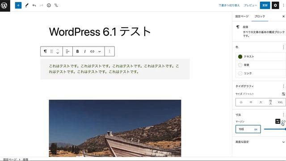Move the block up
Viewport: 286px width, 161px height.
tap(58, 50)
